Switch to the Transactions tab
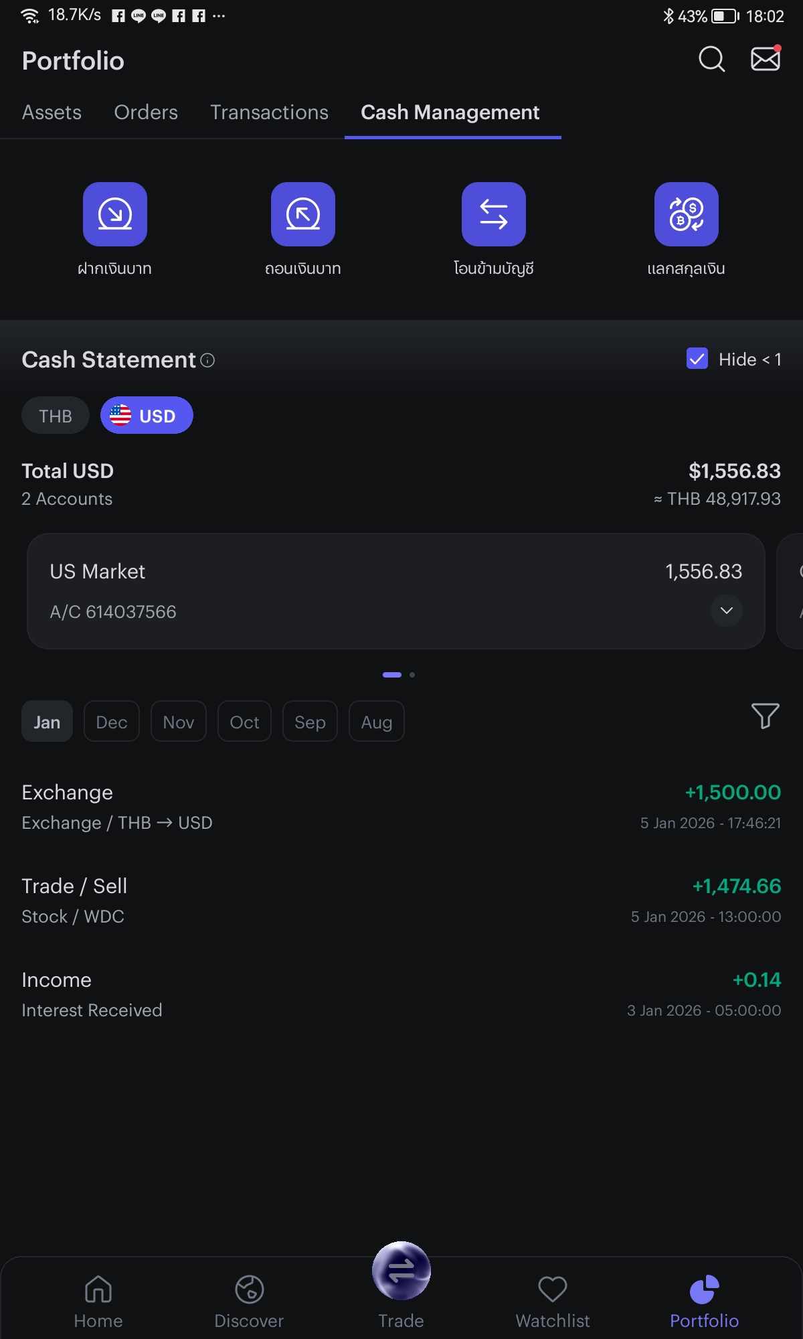The width and height of the screenshot is (803, 1339). 269,112
